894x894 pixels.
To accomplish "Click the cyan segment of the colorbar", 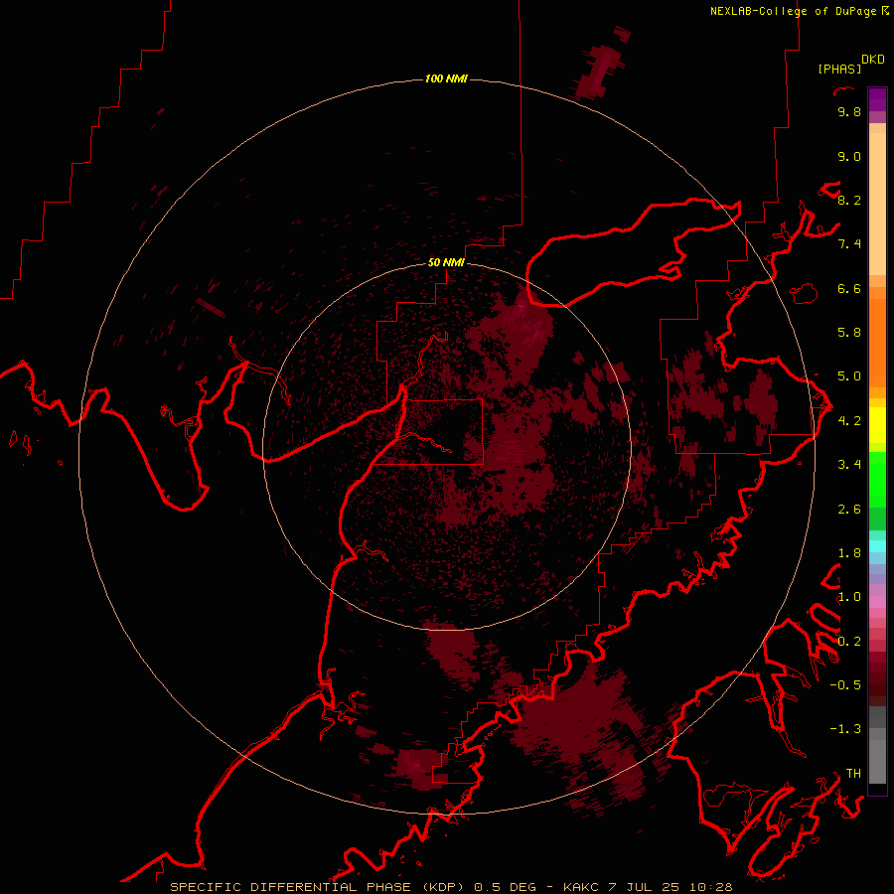I will pyautogui.click(x=877, y=545).
